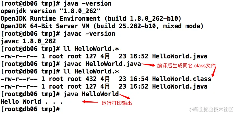
Task: Click the red arrow pointing to HelloWorld.class
Action: pos(214,71)
